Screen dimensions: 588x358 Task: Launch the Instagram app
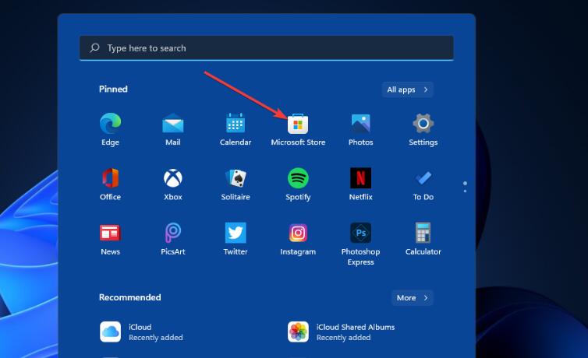298,239
